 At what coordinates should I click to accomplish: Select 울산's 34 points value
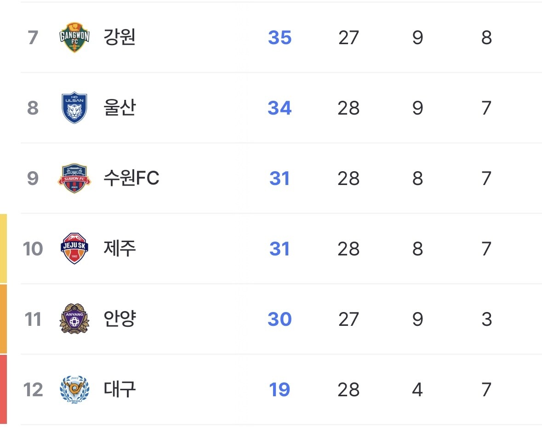[280, 108]
